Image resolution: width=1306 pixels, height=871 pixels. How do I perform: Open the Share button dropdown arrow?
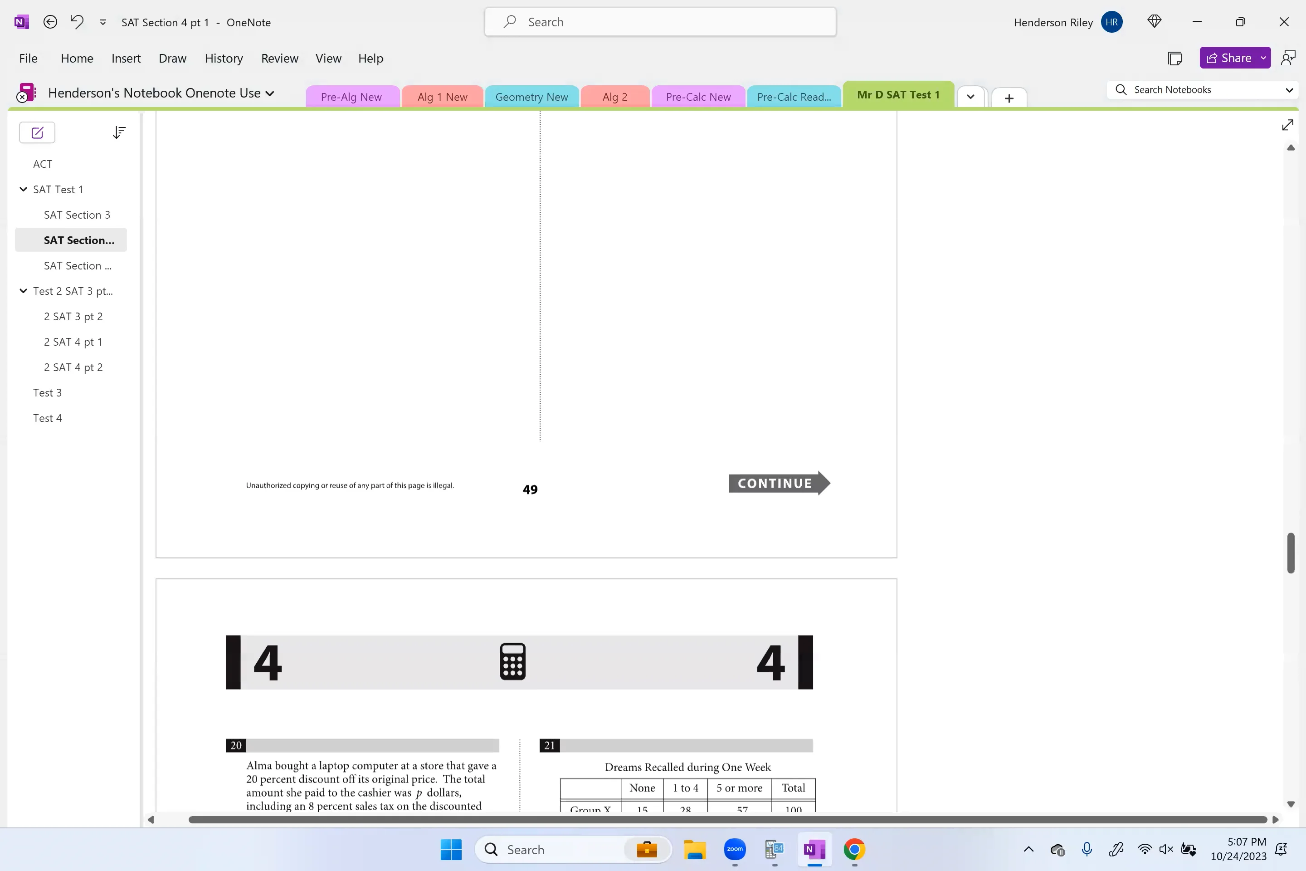1262,59
